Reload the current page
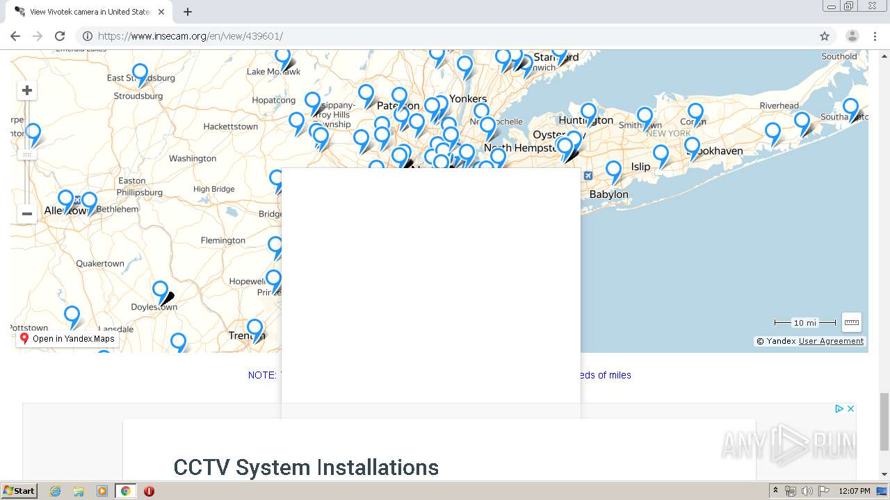This screenshot has width=890, height=500. 60,36
